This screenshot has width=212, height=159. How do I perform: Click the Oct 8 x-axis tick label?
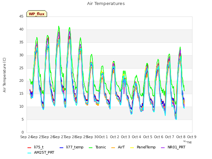point(181,137)
